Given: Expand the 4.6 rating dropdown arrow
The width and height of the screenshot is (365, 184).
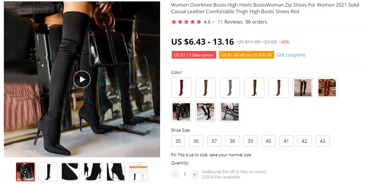Looking at the screenshot, I should click(213, 22).
